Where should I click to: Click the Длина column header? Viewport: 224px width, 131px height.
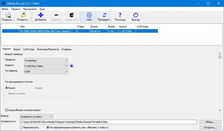click(98, 26)
